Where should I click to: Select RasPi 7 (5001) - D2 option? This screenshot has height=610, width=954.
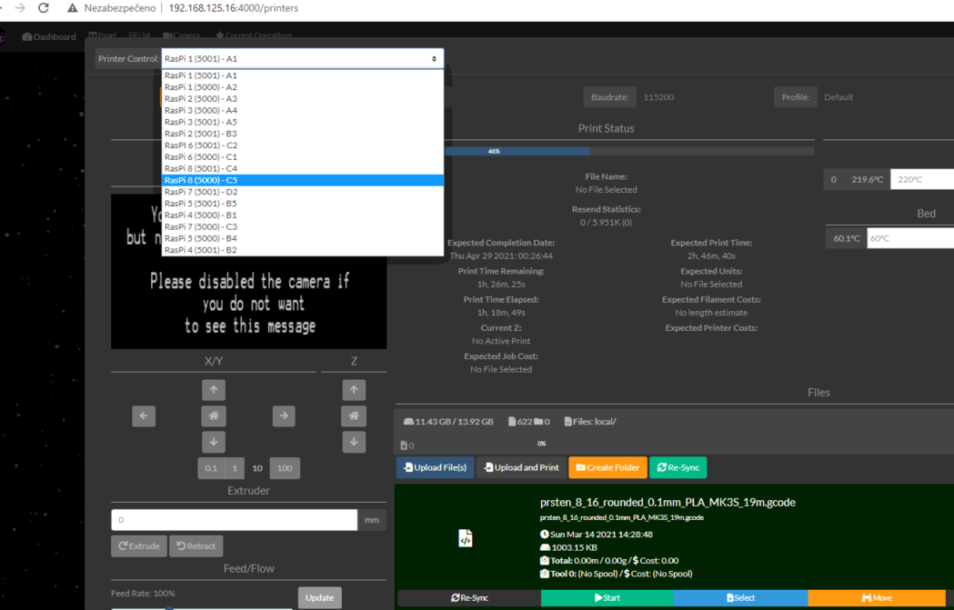(302, 192)
